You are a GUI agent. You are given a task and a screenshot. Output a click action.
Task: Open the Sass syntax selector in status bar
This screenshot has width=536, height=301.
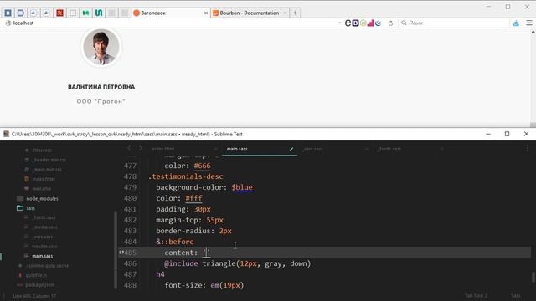516,295
